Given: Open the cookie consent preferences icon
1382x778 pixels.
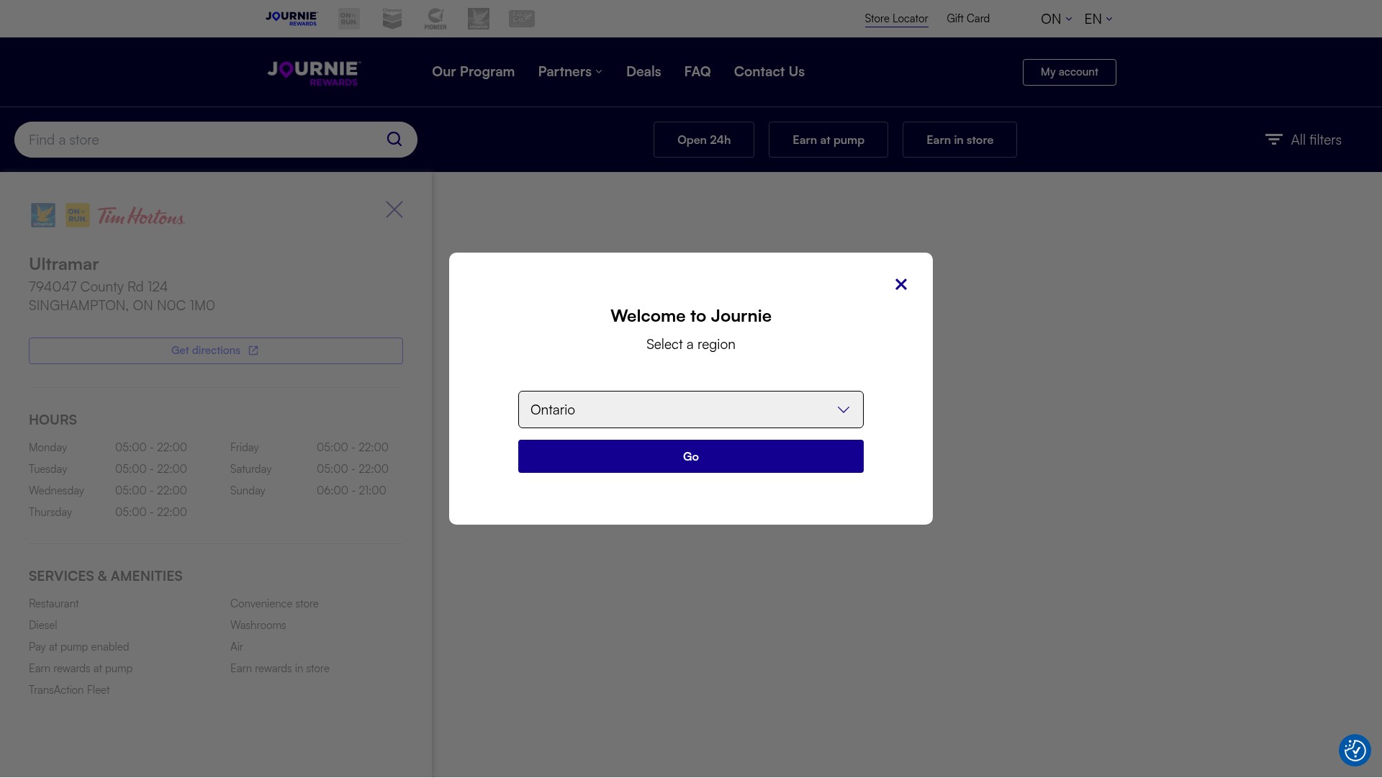Looking at the screenshot, I should pyautogui.click(x=1355, y=751).
